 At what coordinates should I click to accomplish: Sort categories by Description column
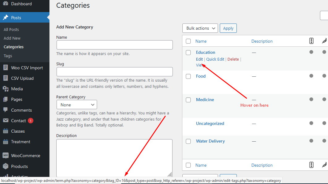(x=262, y=41)
